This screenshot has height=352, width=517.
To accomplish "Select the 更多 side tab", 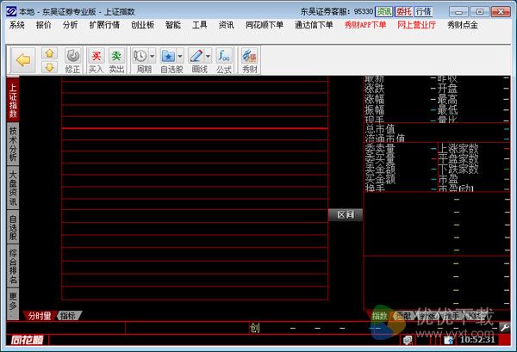I will pos(13,304).
